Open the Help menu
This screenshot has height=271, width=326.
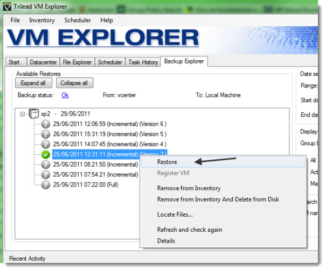pos(107,20)
